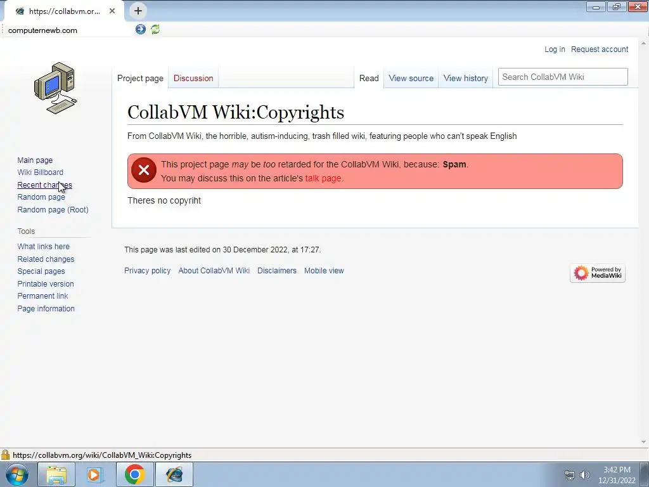Click the Random page link
This screenshot has height=487, width=649.
coord(41,197)
